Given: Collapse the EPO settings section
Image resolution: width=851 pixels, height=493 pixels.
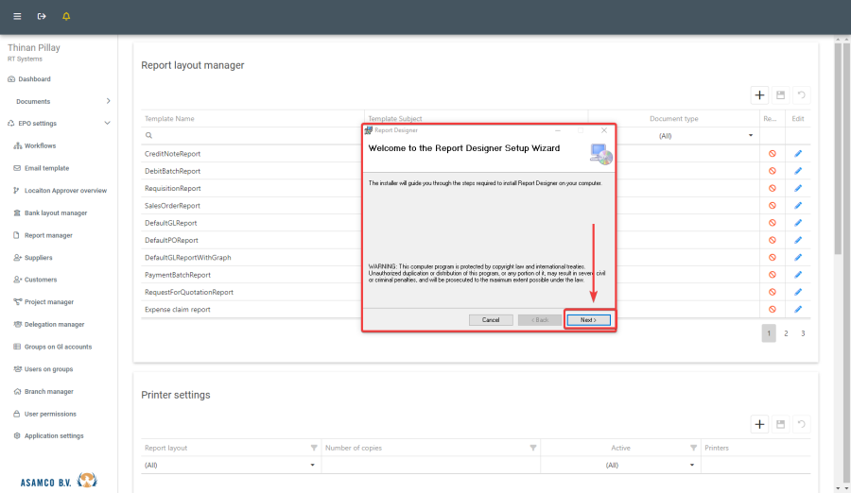Looking at the screenshot, I should 108,123.
